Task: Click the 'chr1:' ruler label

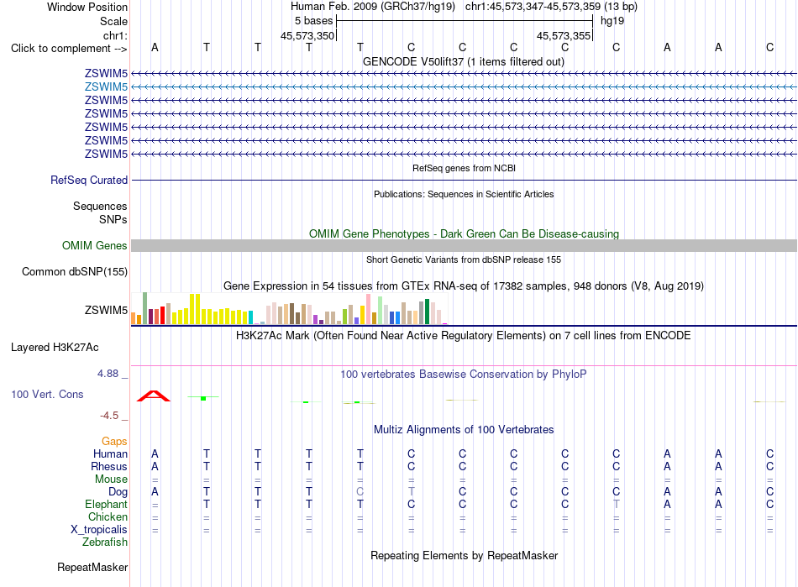Action: (x=115, y=35)
